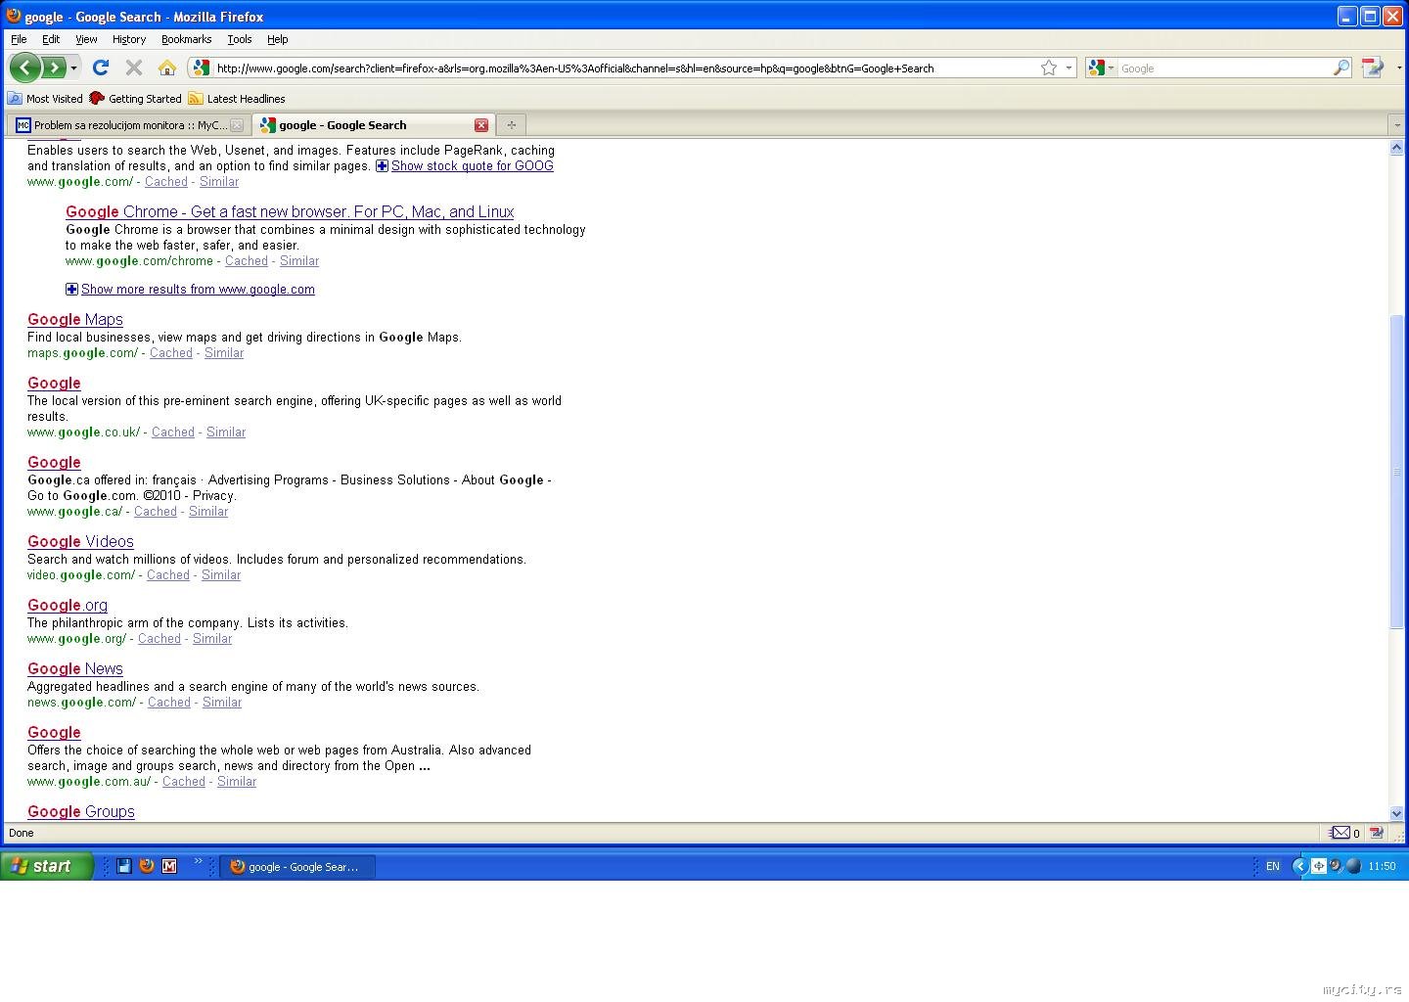The width and height of the screenshot is (1409, 1002).
Task: Open a new tab with the plus button
Action: [511, 125]
